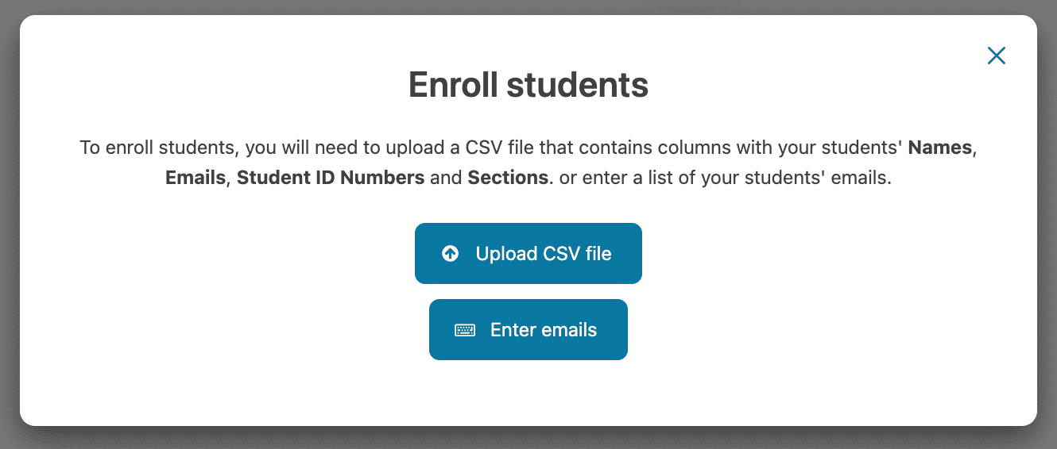
Task: Close the Enroll students dialog
Action: point(996,56)
